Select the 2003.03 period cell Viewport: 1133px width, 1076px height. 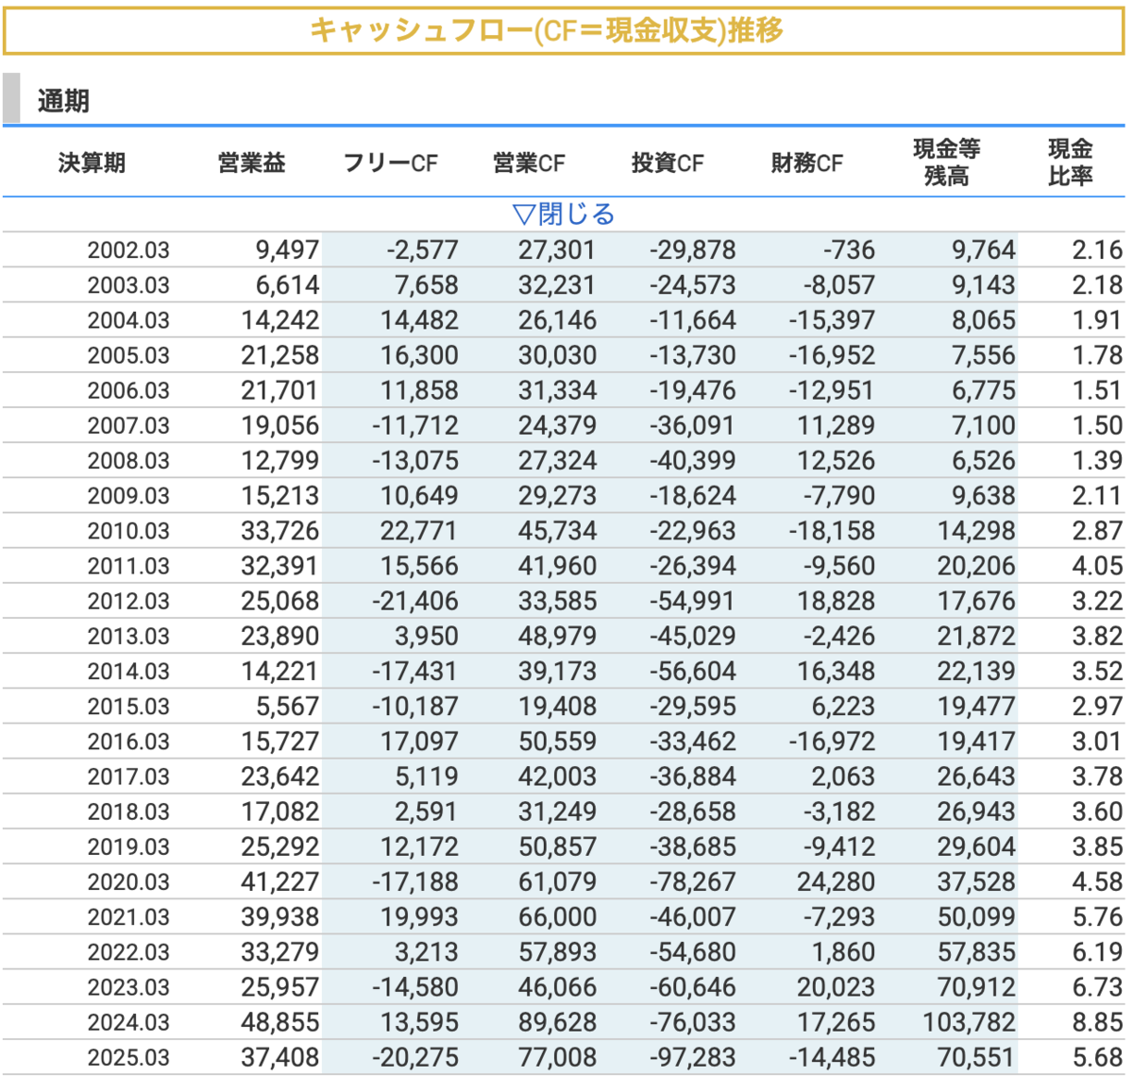(x=128, y=285)
